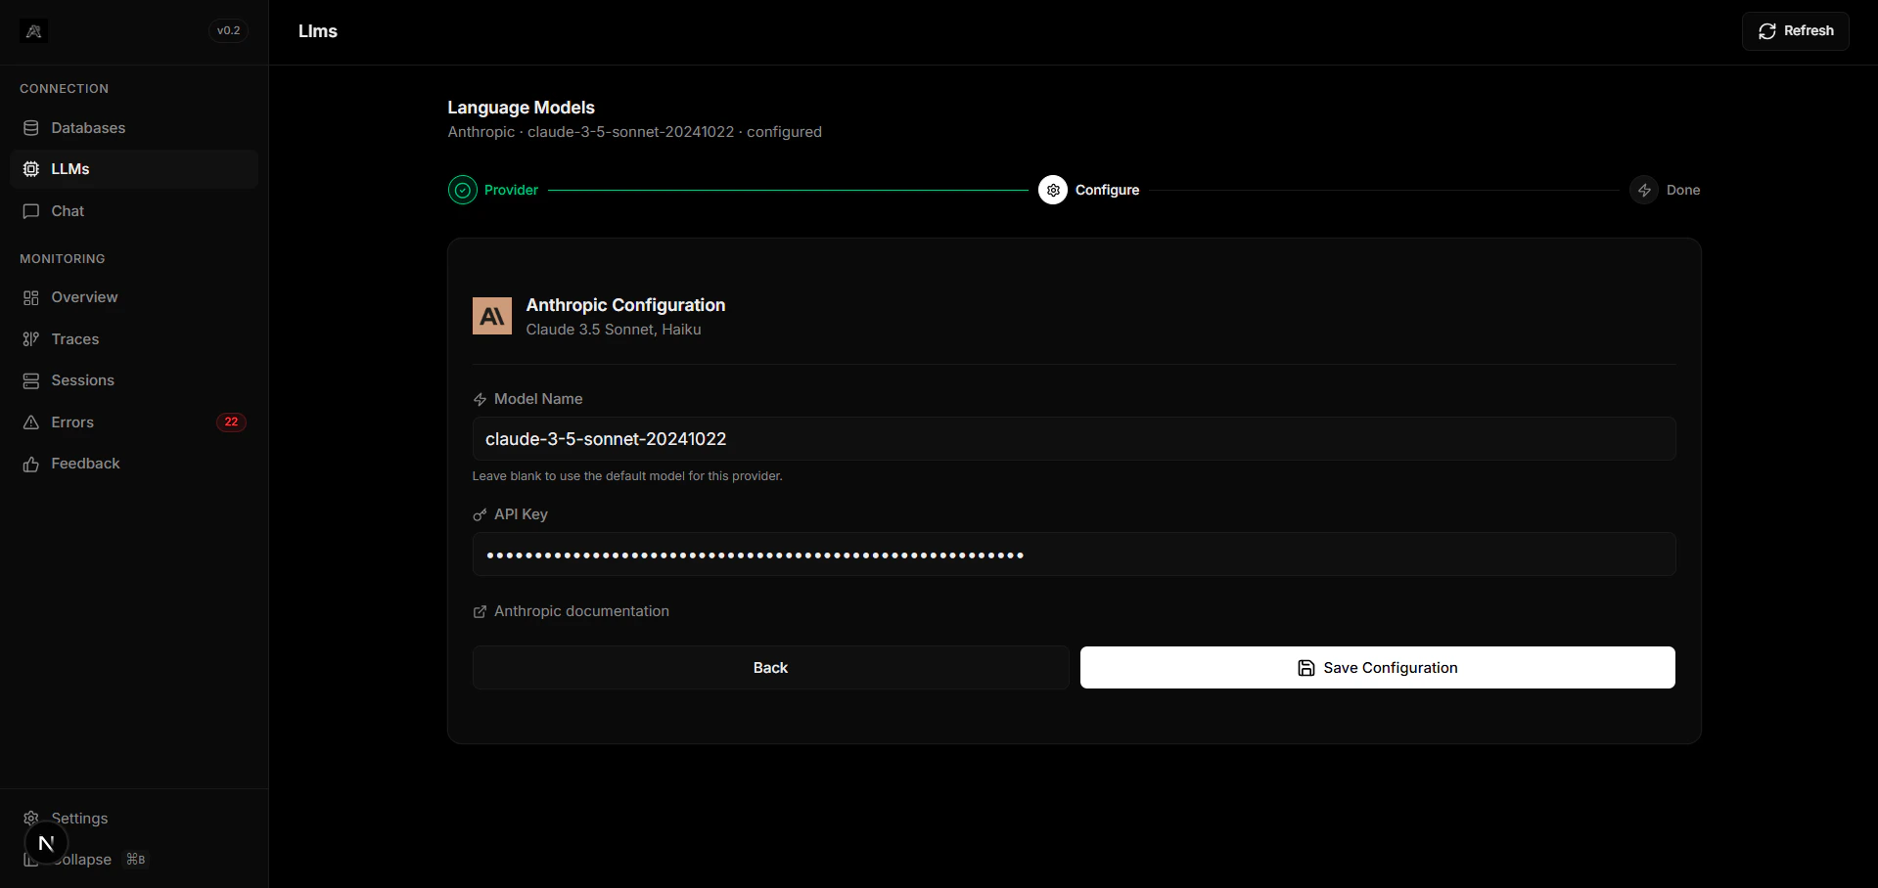
Task: Click the Configure step gear icon
Action: [1053, 190]
